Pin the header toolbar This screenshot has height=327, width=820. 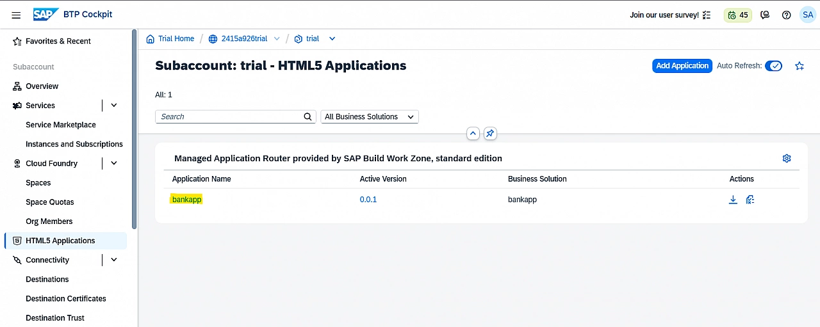point(490,133)
